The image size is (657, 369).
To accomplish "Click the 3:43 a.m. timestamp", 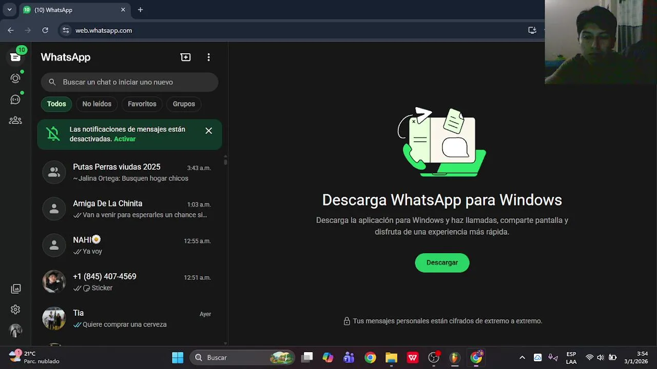I will [x=199, y=168].
